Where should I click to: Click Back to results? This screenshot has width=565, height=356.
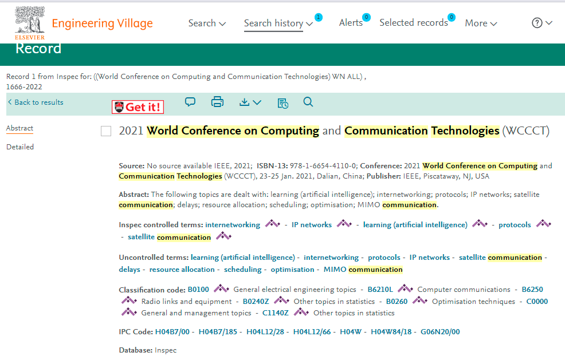(x=36, y=102)
